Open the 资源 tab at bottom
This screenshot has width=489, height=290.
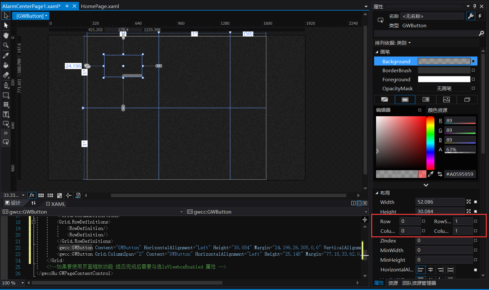click(393, 283)
